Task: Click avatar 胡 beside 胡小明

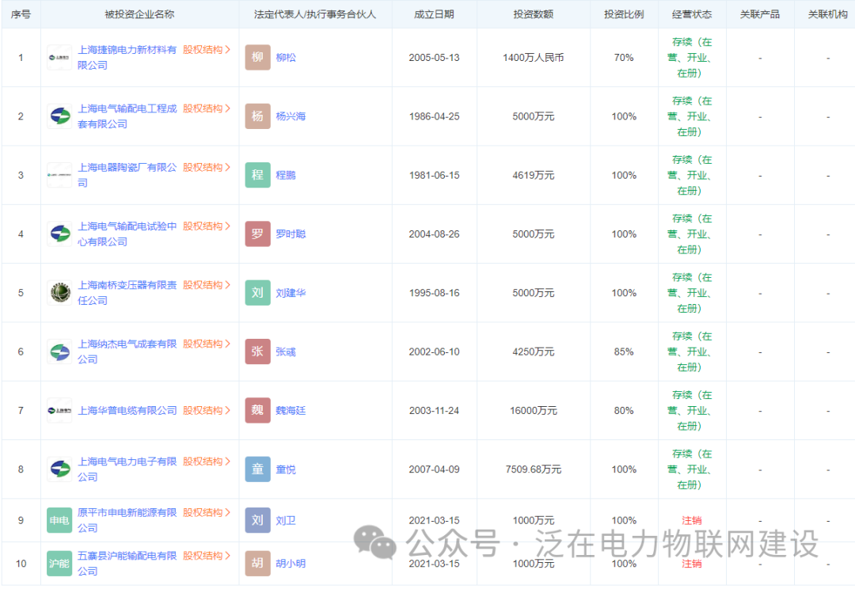Action: pos(257,564)
